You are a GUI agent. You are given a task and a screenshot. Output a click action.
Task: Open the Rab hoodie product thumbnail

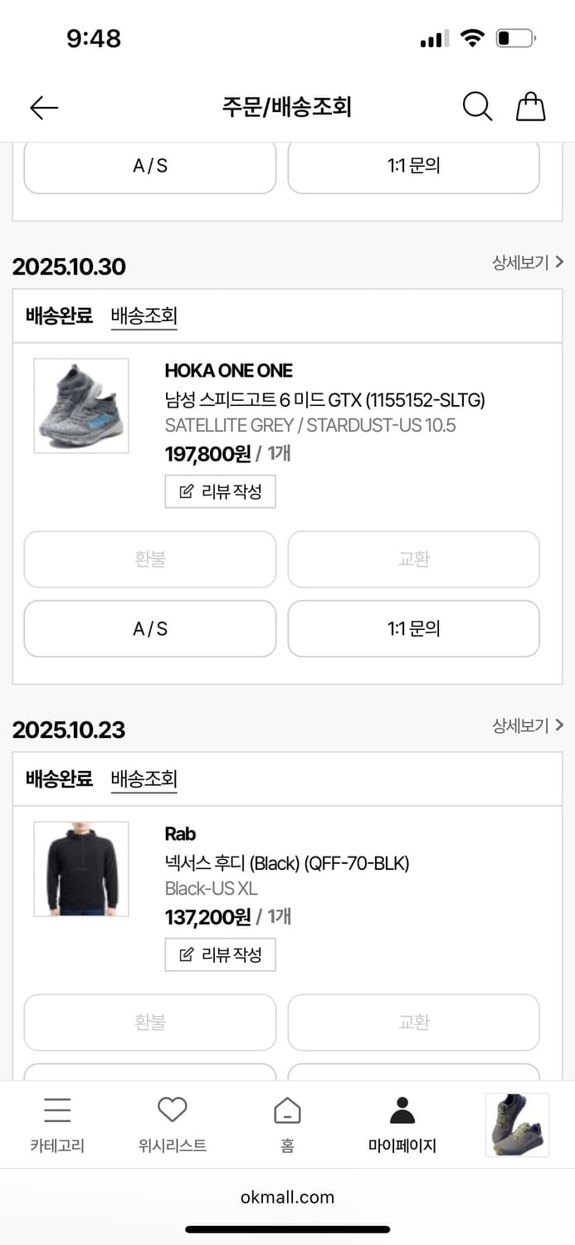click(x=80, y=868)
